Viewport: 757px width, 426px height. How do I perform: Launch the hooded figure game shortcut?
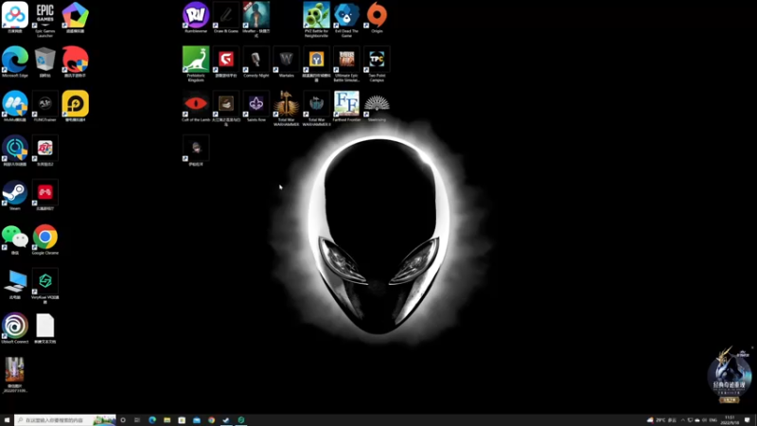pyautogui.click(x=196, y=151)
